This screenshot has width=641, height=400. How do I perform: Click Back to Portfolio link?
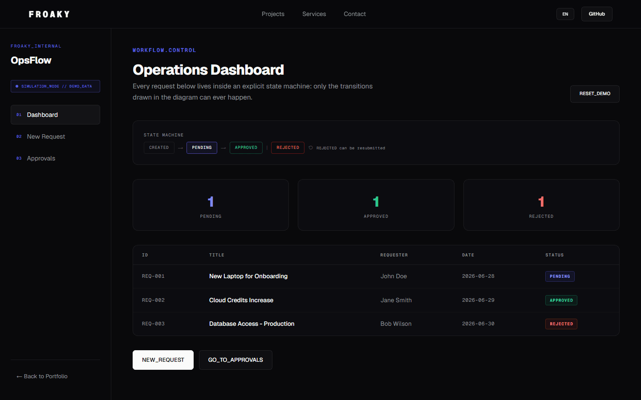coord(42,376)
